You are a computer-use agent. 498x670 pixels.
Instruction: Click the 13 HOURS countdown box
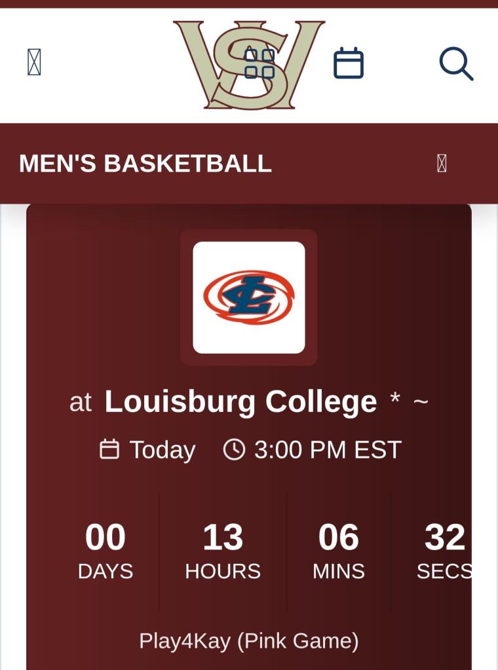[x=223, y=551]
